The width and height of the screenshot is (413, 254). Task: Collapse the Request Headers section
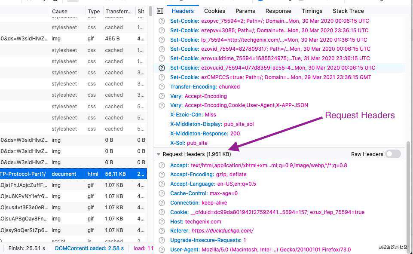158,154
